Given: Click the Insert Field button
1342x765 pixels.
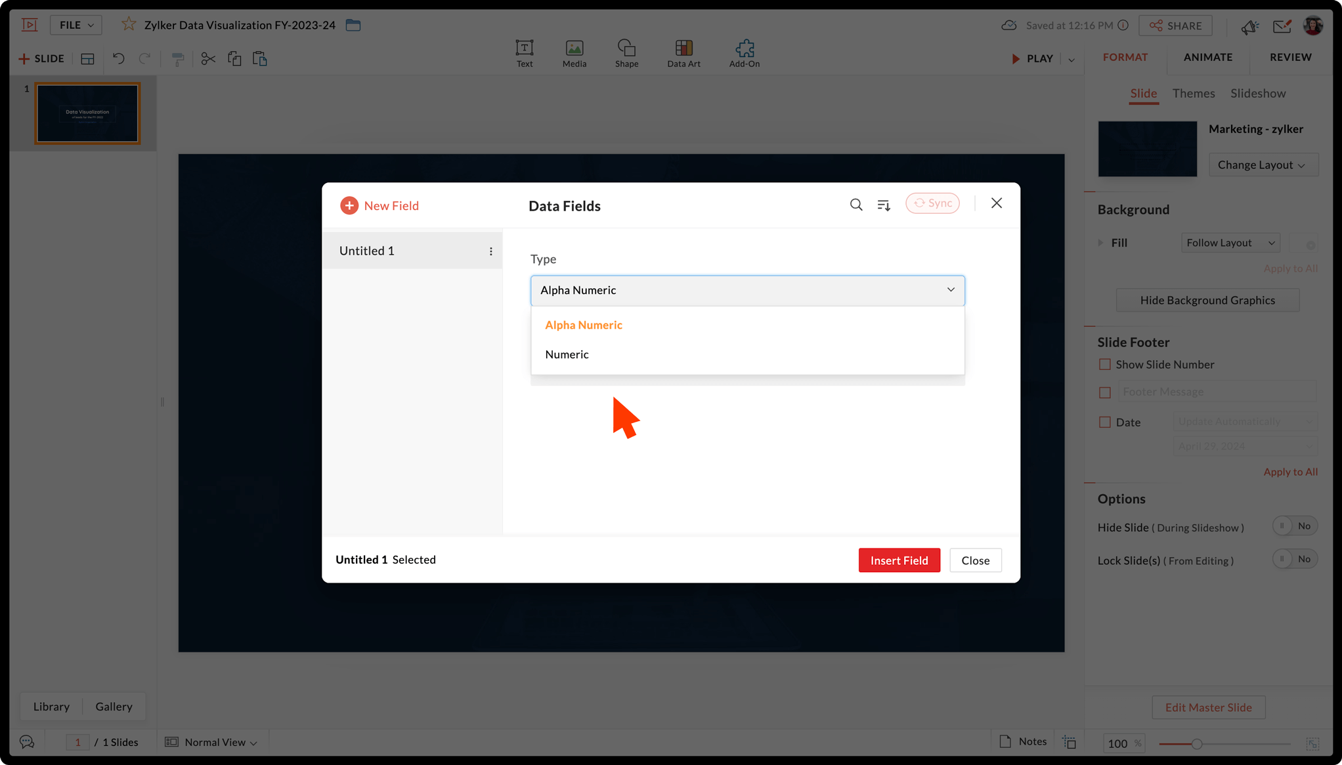Looking at the screenshot, I should click(x=899, y=560).
